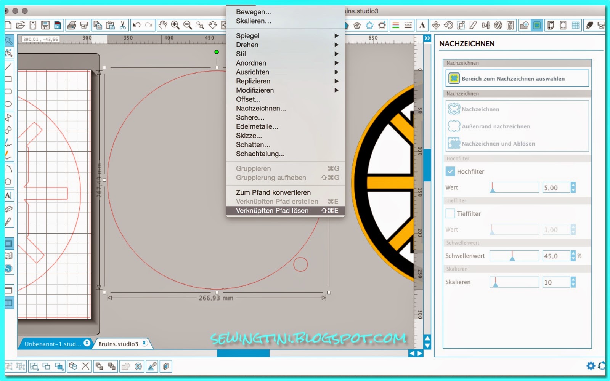Open the Schachtelung... menu entry
610x381 pixels.
pos(285,154)
